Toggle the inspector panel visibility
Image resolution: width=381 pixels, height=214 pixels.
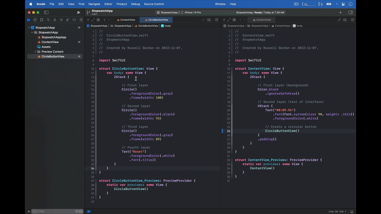click(350, 12)
